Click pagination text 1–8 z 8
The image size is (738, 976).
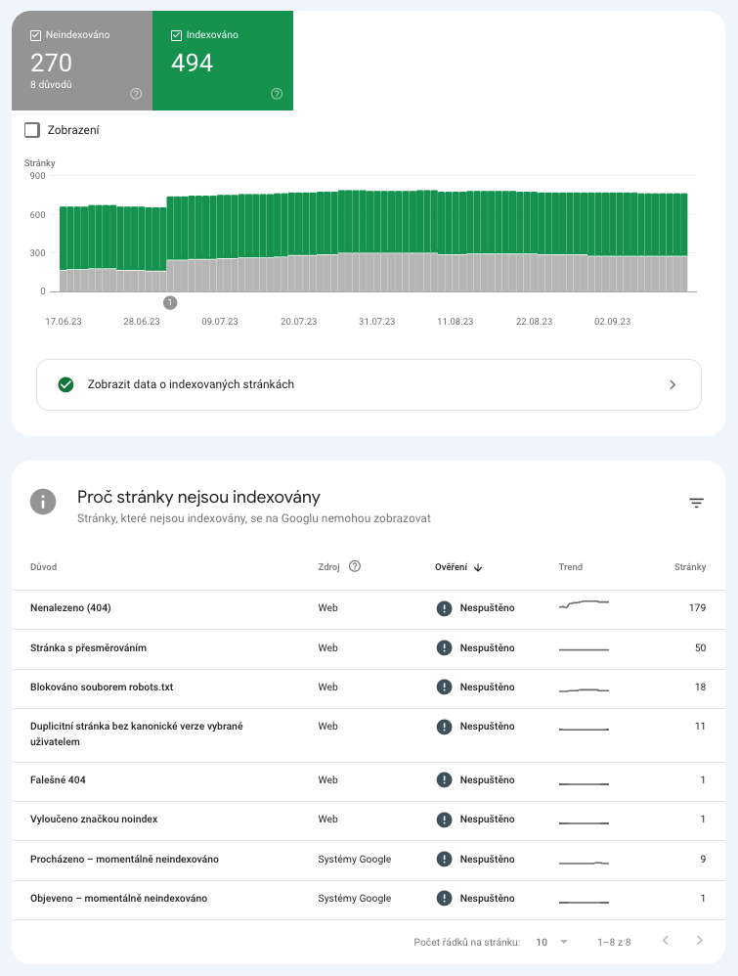click(x=614, y=943)
